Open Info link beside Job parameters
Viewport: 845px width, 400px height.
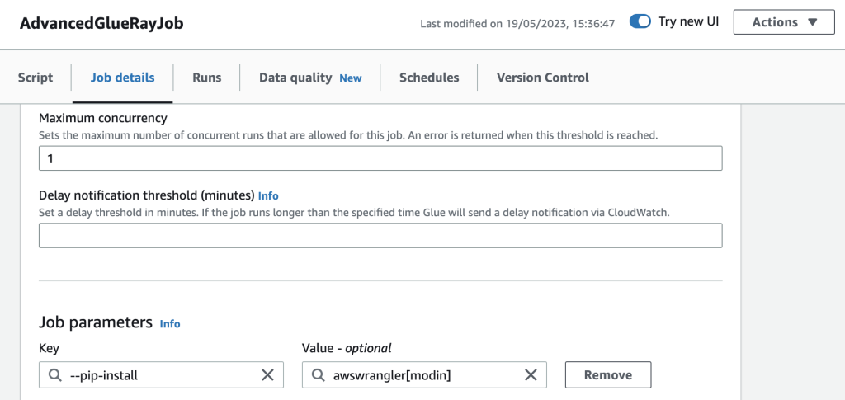click(170, 324)
